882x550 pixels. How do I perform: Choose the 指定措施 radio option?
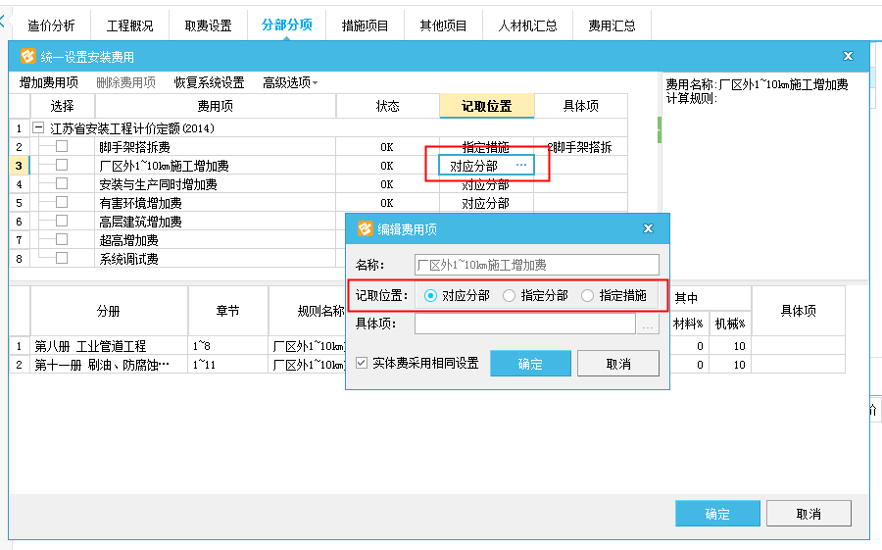588,295
